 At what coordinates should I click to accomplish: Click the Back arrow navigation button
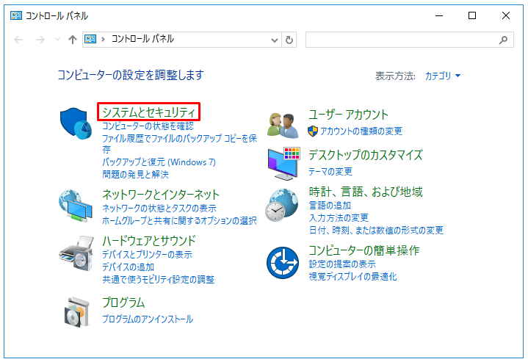(x=18, y=40)
